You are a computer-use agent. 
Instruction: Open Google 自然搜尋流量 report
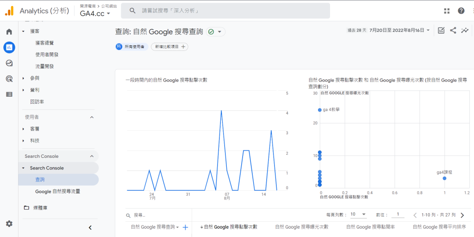click(57, 191)
